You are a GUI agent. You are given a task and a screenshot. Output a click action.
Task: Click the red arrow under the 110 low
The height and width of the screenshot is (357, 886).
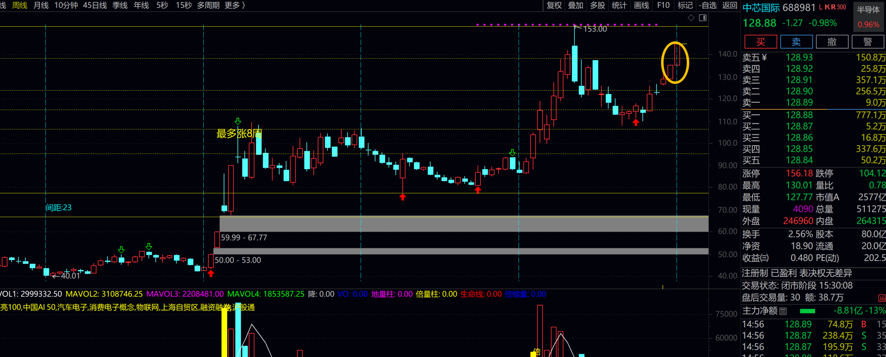[x=635, y=122]
